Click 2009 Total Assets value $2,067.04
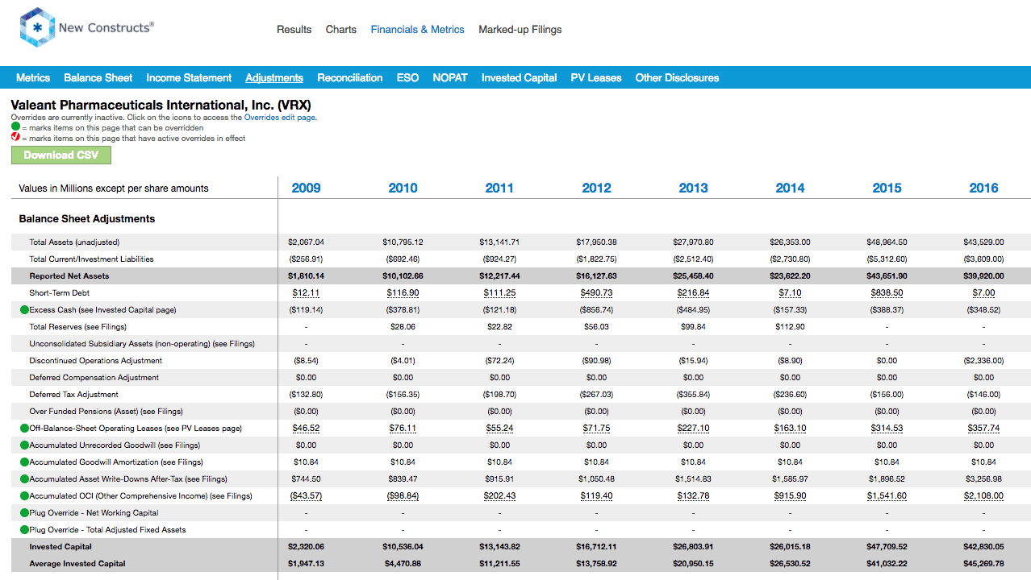The height and width of the screenshot is (580, 1031). pyautogui.click(x=306, y=242)
